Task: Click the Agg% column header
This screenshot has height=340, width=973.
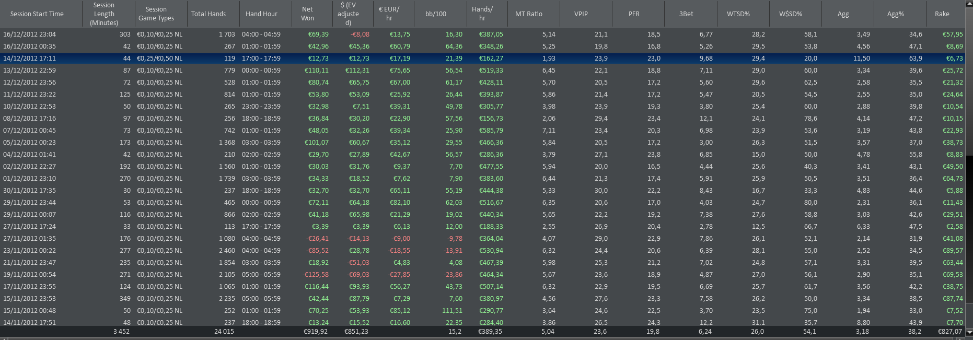Action: [895, 14]
